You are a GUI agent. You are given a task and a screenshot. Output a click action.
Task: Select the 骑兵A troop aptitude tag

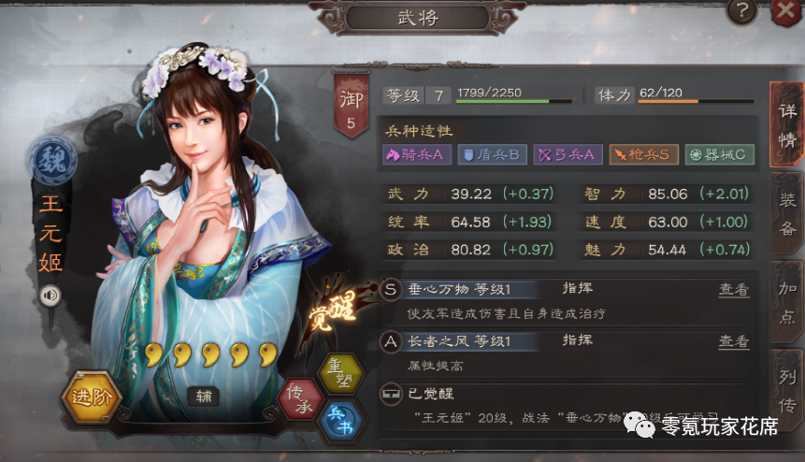(x=417, y=154)
